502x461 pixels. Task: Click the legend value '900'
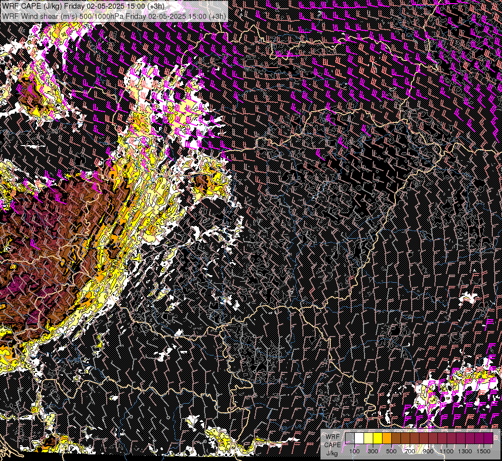click(x=428, y=451)
